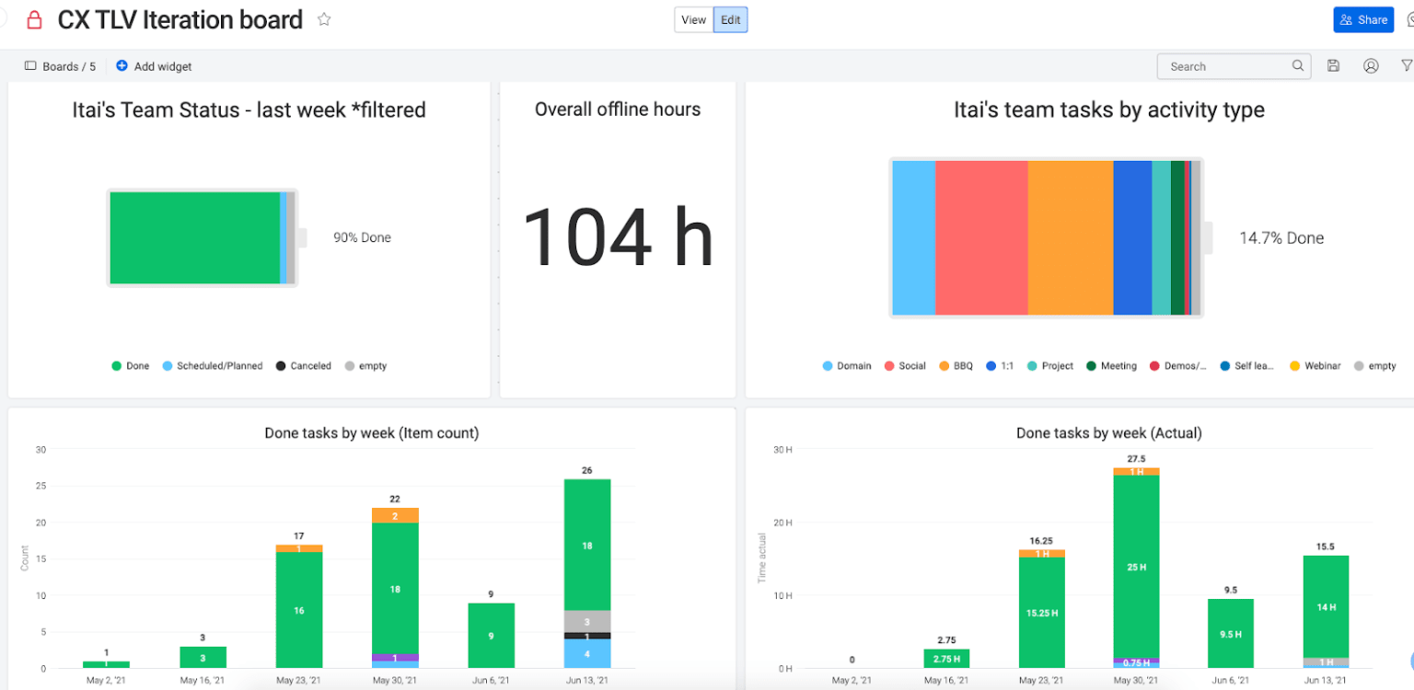This screenshot has width=1414, height=690.
Task: Click the Share button
Action: [1363, 20]
